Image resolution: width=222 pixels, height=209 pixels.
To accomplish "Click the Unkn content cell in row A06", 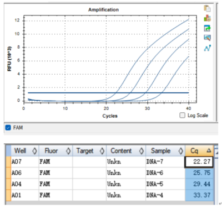I will click(126, 173).
